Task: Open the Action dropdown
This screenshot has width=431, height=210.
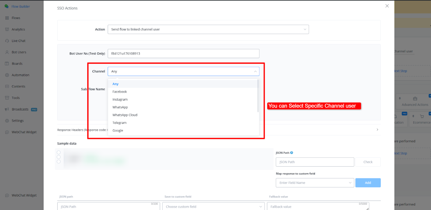Action: pos(208,30)
